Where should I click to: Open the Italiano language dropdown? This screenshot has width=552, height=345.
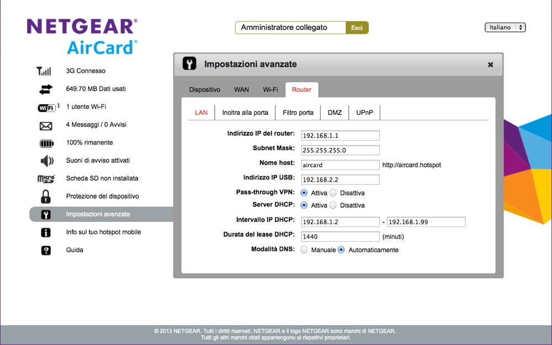[505, 28]
